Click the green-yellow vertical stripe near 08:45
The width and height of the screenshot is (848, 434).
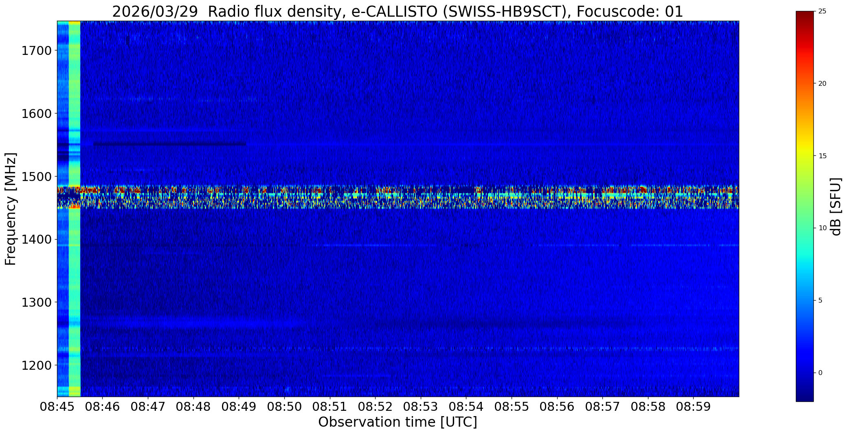click(x=75, y=209)
